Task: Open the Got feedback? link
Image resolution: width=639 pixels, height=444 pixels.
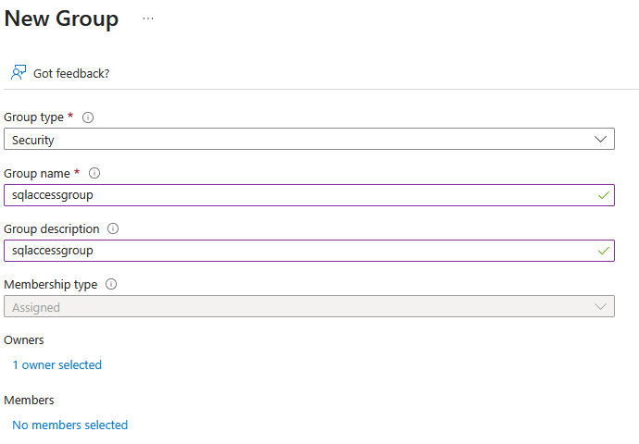Action: point(71,73)
